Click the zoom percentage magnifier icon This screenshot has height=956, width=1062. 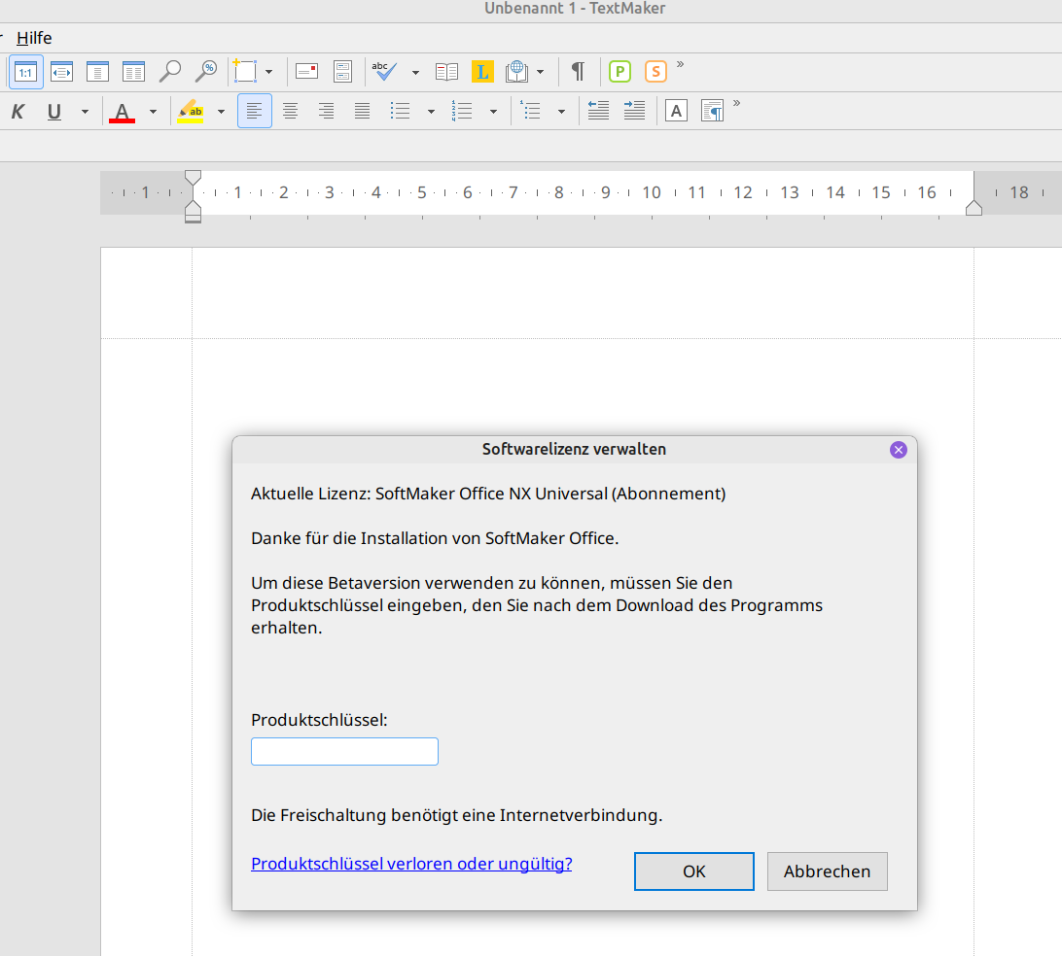206,72
